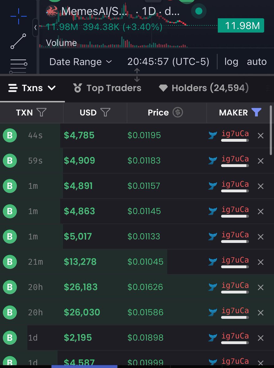Remove maker filter on the $26,030 row
The width and height of the screenshot is (274, 368).
pyautogui.click(x=261, y=313)
